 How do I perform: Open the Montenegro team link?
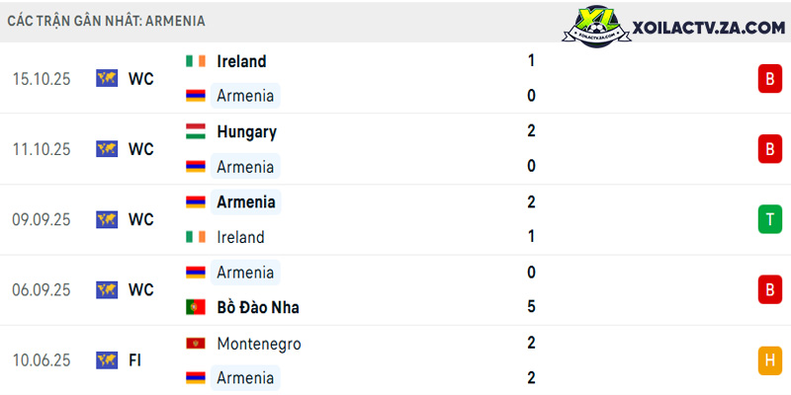click(x=259, y=344)
